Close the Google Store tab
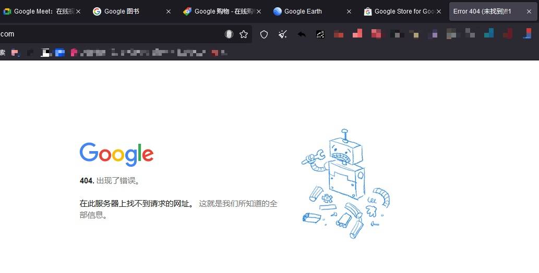 coord(439,11)
